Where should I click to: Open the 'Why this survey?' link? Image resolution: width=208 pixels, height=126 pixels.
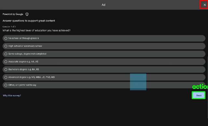[x=12, y=95]
